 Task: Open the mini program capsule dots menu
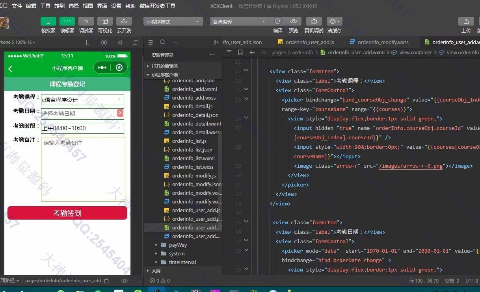point(102,68)
